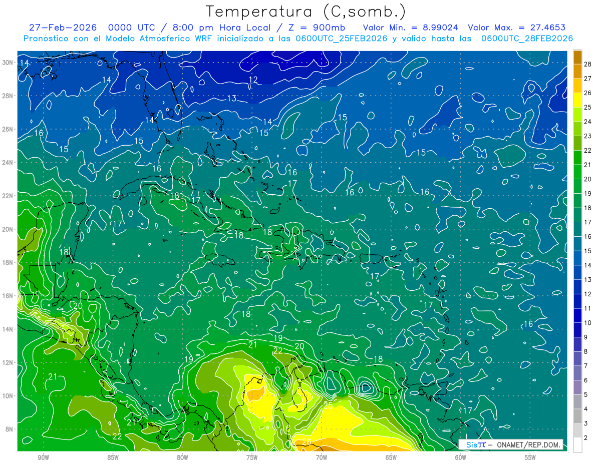Click the 85W longitude label
This screenshot has width=601, height=464.
(113, 457)
